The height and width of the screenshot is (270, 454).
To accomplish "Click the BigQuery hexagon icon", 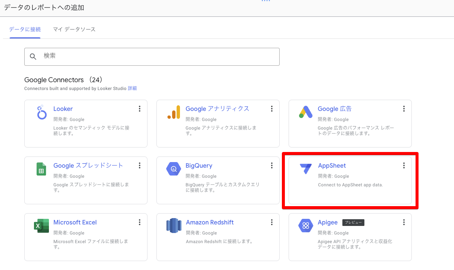I will pos(174,169).
